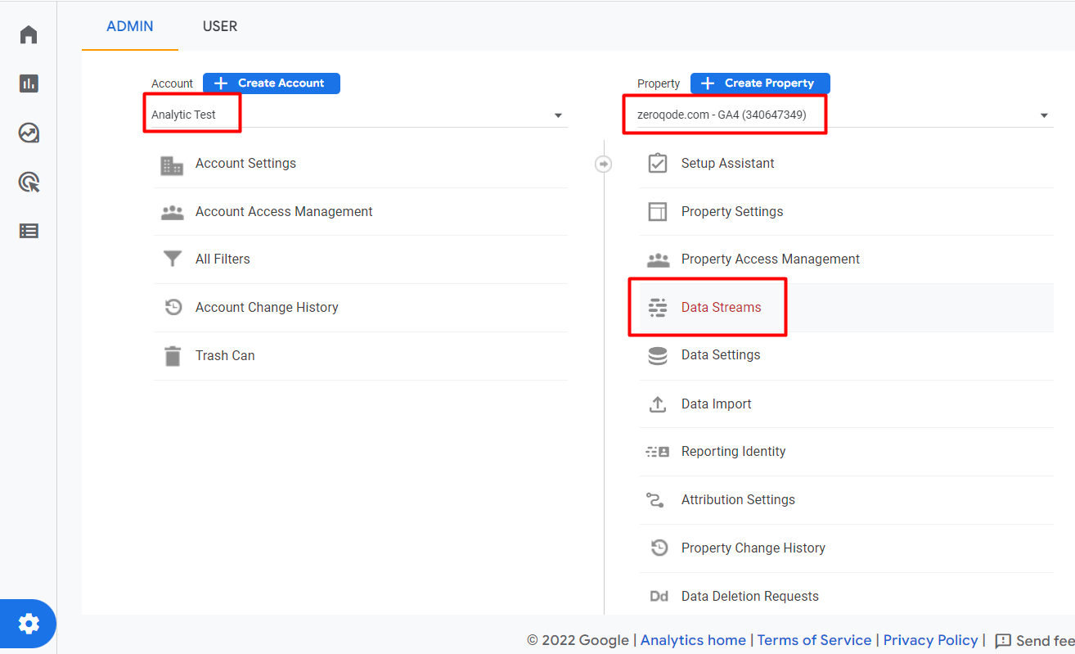This screenshot has width=1075, height=654.
Task: Click the Data Deletion Requests Dd icon
Action: (659, 597)
